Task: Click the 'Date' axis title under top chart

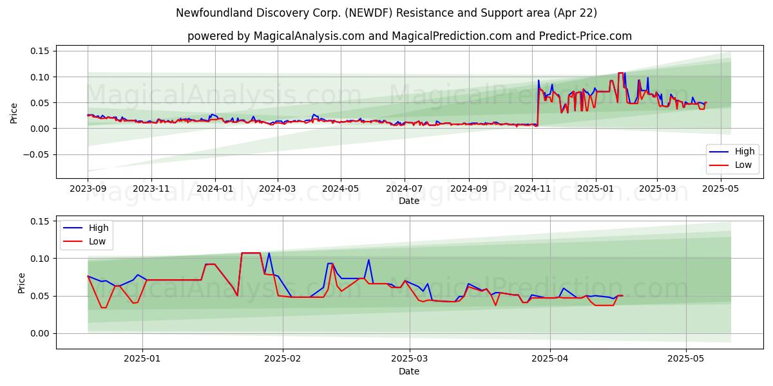Action: (x=409, y=201)
